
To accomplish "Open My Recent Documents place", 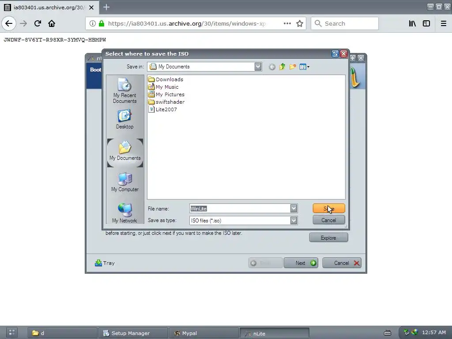I will click(125, 90).
